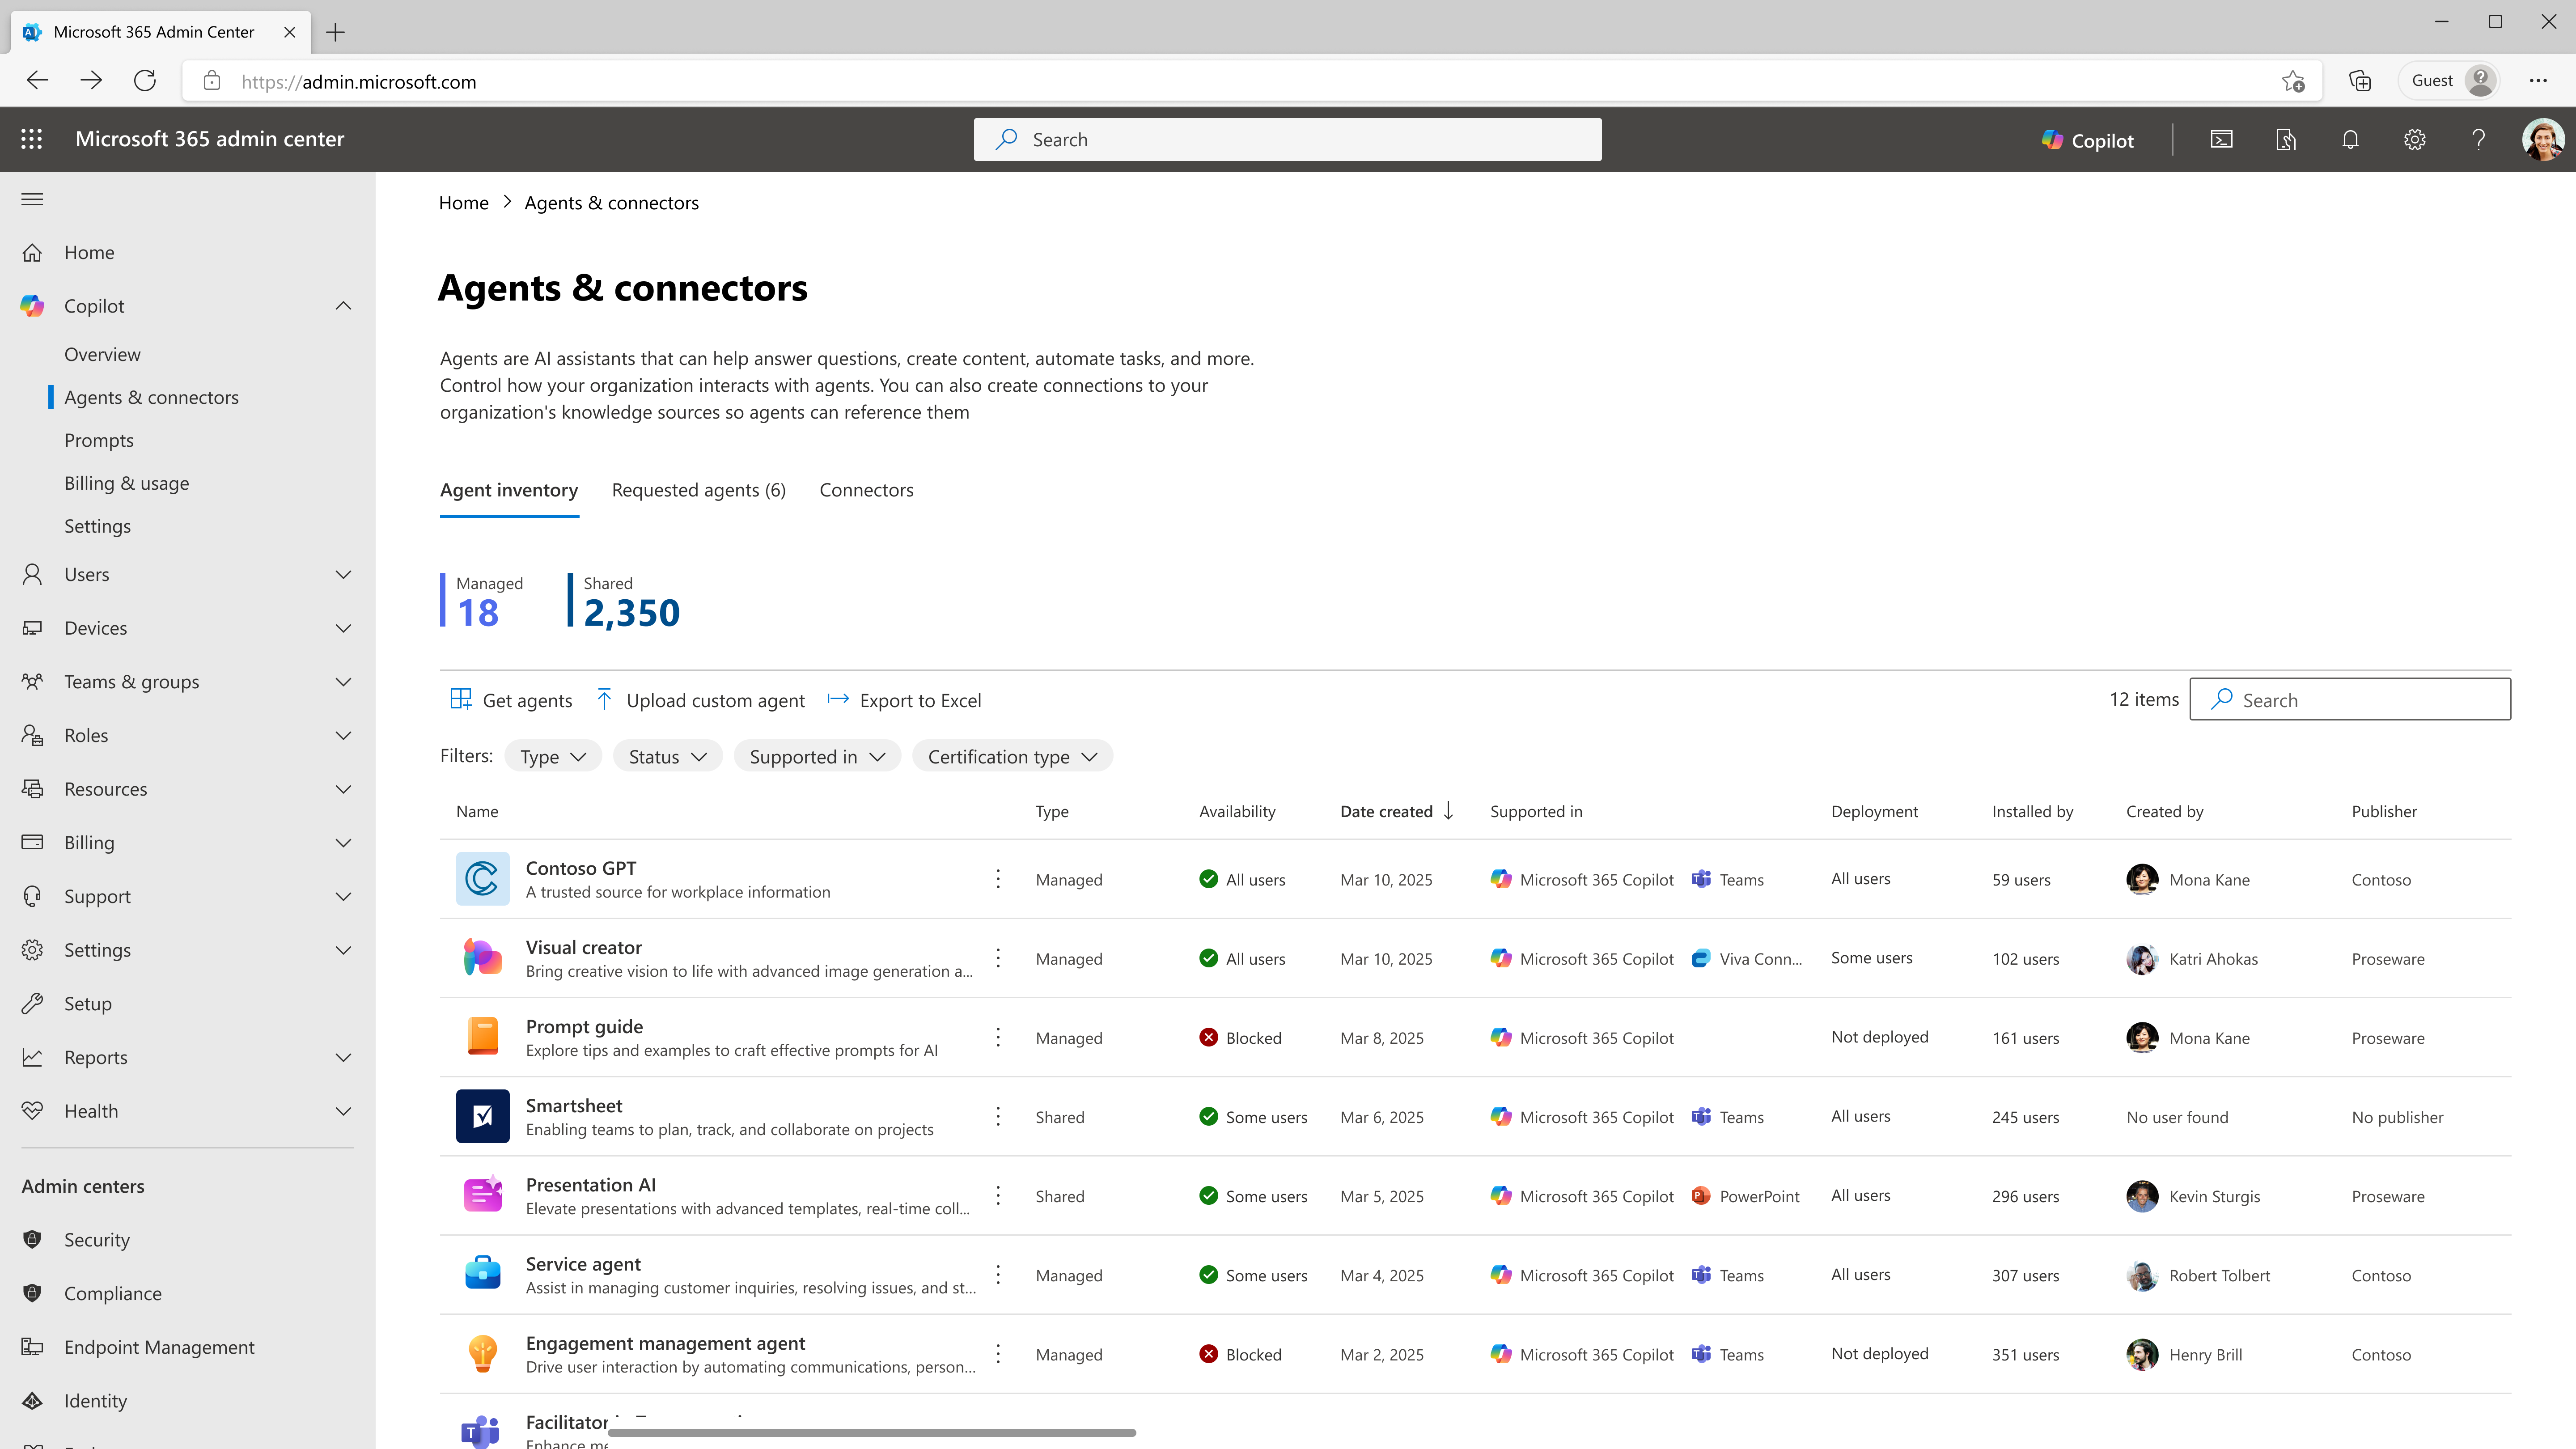Click the Engagement management agent lightbulb icon
The height and width of the screenshot is (1449, 2576).
pos(482,1353)
